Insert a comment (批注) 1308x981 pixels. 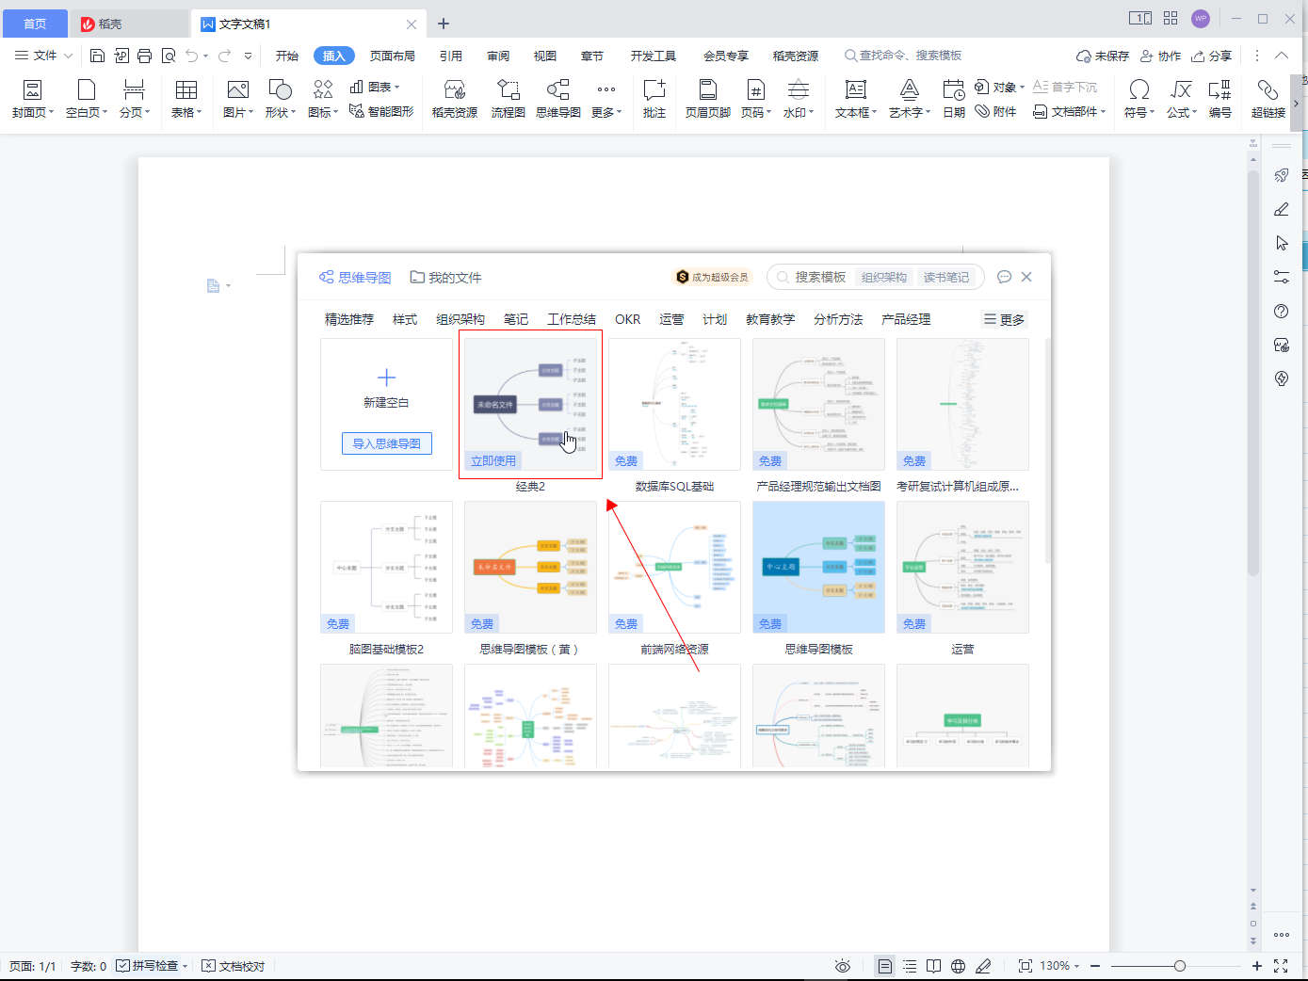point(654,99)
